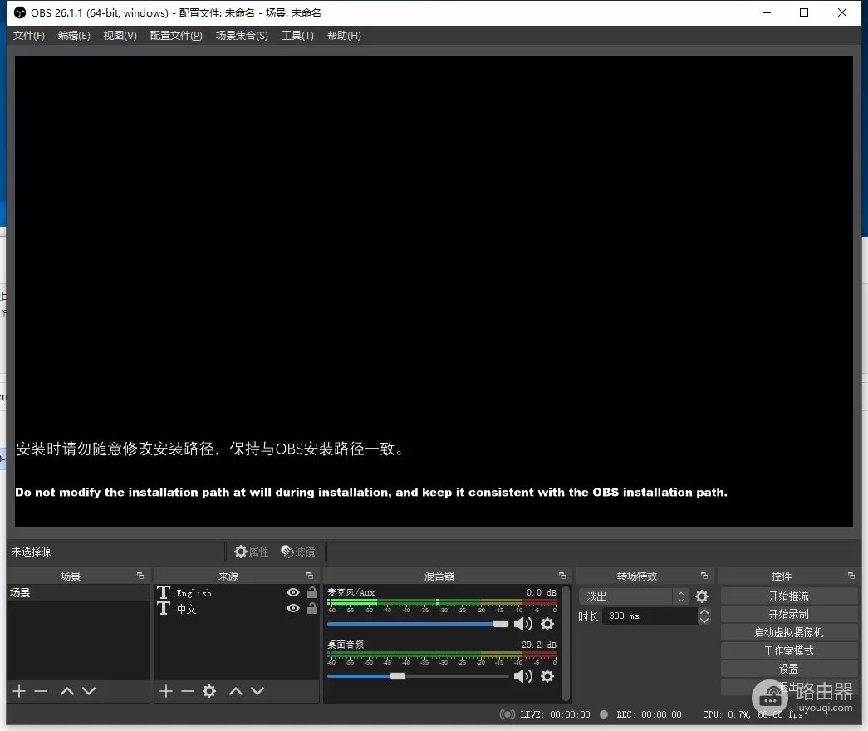Image resolution: width=868 pixels, height=731 pixels.
Task: Hide the English text source
Action: (x=293, y=592)
